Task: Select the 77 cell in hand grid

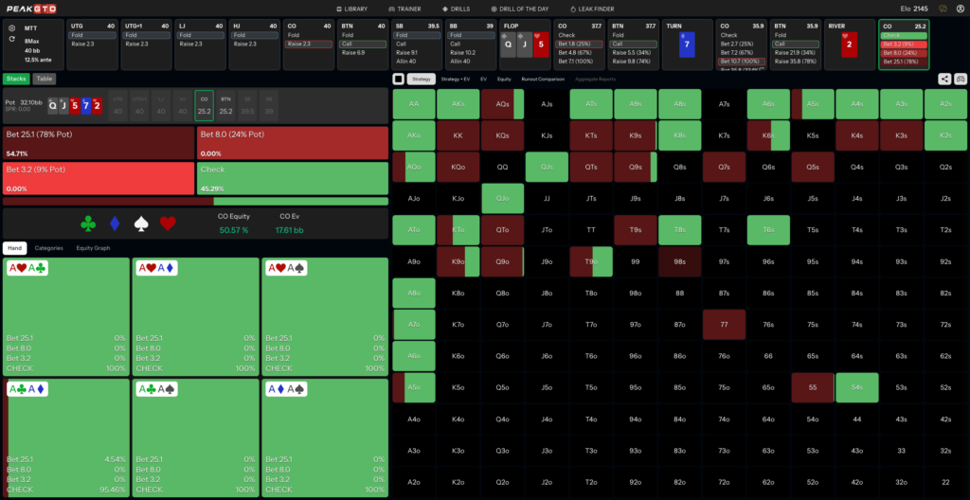Action: [x=724, y=324]
